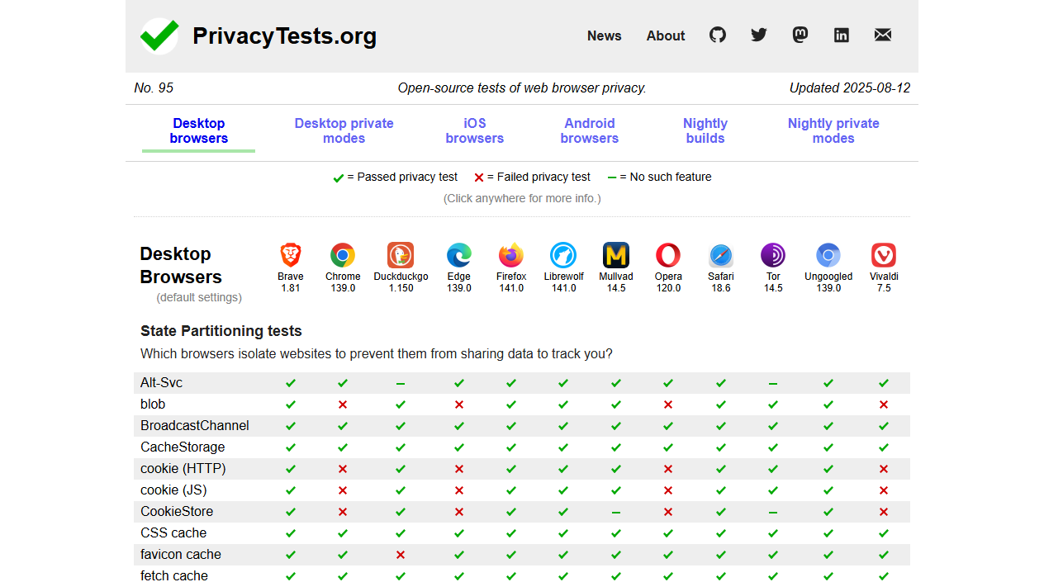Viewport: 1044px width, 582px height.
Task: Select the Librewolf browser icon
Action: coord(563,253)
